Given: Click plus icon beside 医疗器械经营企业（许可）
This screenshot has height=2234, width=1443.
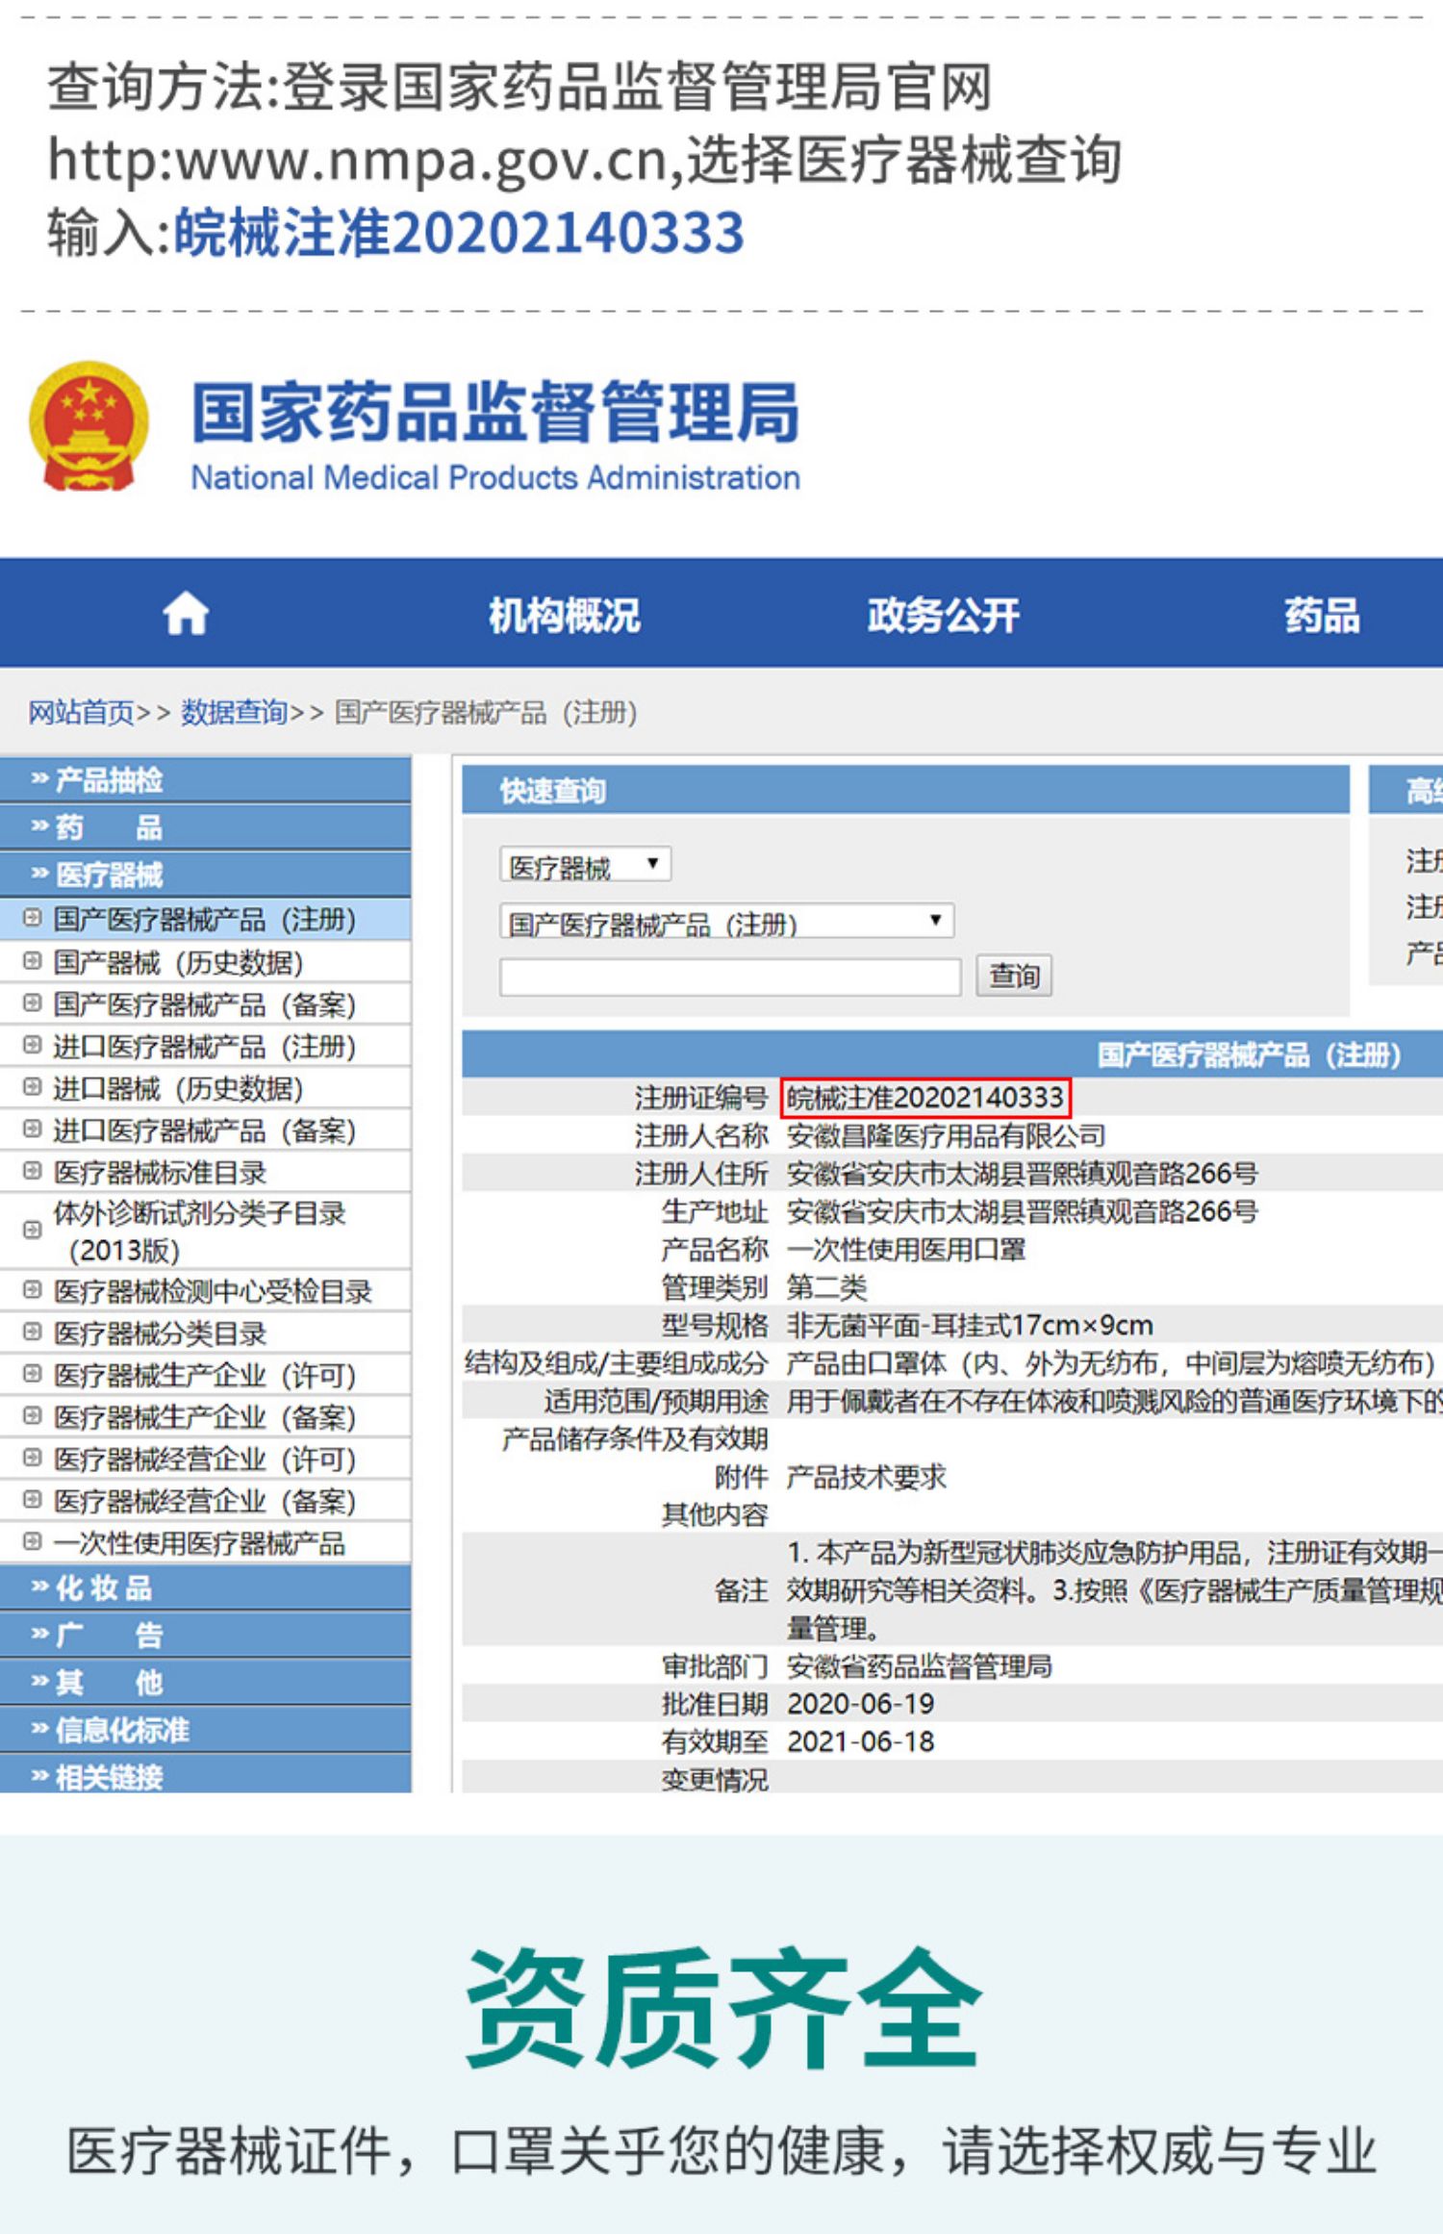Looking at the screenshot, I should 32,1457.
